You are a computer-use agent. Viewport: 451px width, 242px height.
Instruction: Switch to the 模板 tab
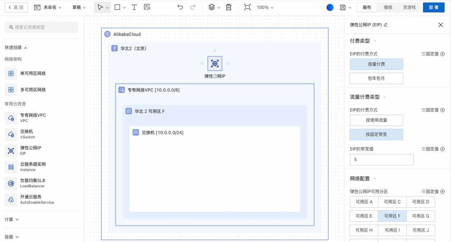tap(388, 7)
